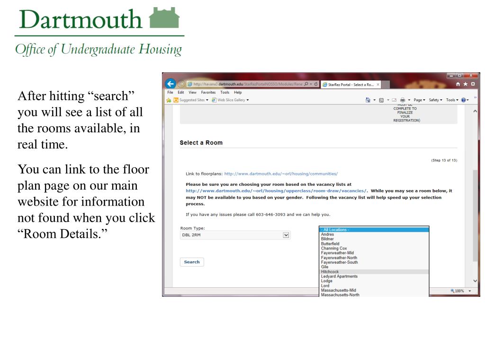Open the Favorites star icon
This screenshot has height=363, width=485.
(465, 84)
